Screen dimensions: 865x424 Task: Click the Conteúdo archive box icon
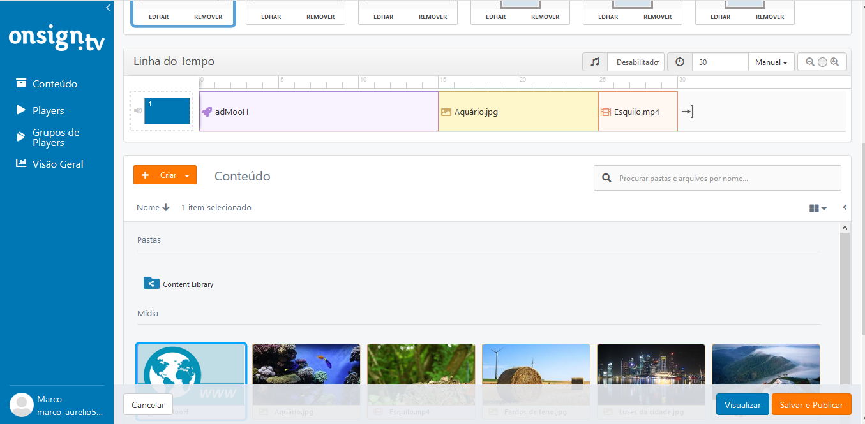coord(21,83)
